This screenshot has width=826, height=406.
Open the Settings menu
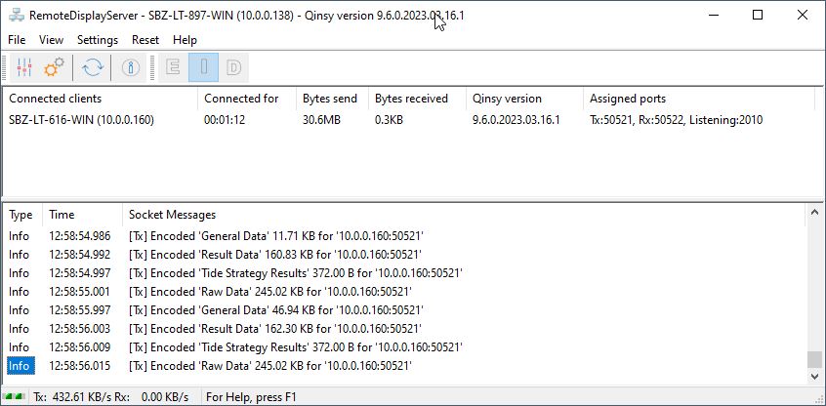tap(98, 40)
